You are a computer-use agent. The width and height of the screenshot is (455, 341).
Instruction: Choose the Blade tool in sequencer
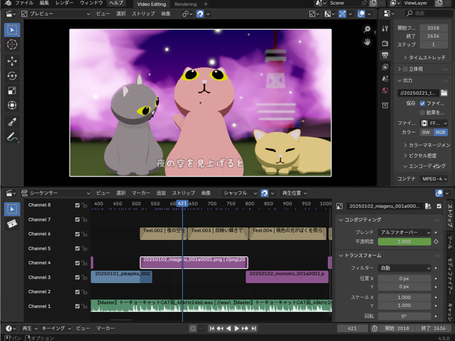tap(12, 224)
